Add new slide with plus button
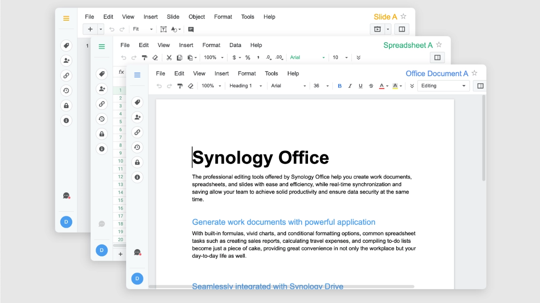The width and height of the screenshot is (540, 303). [x=90, y=29]
